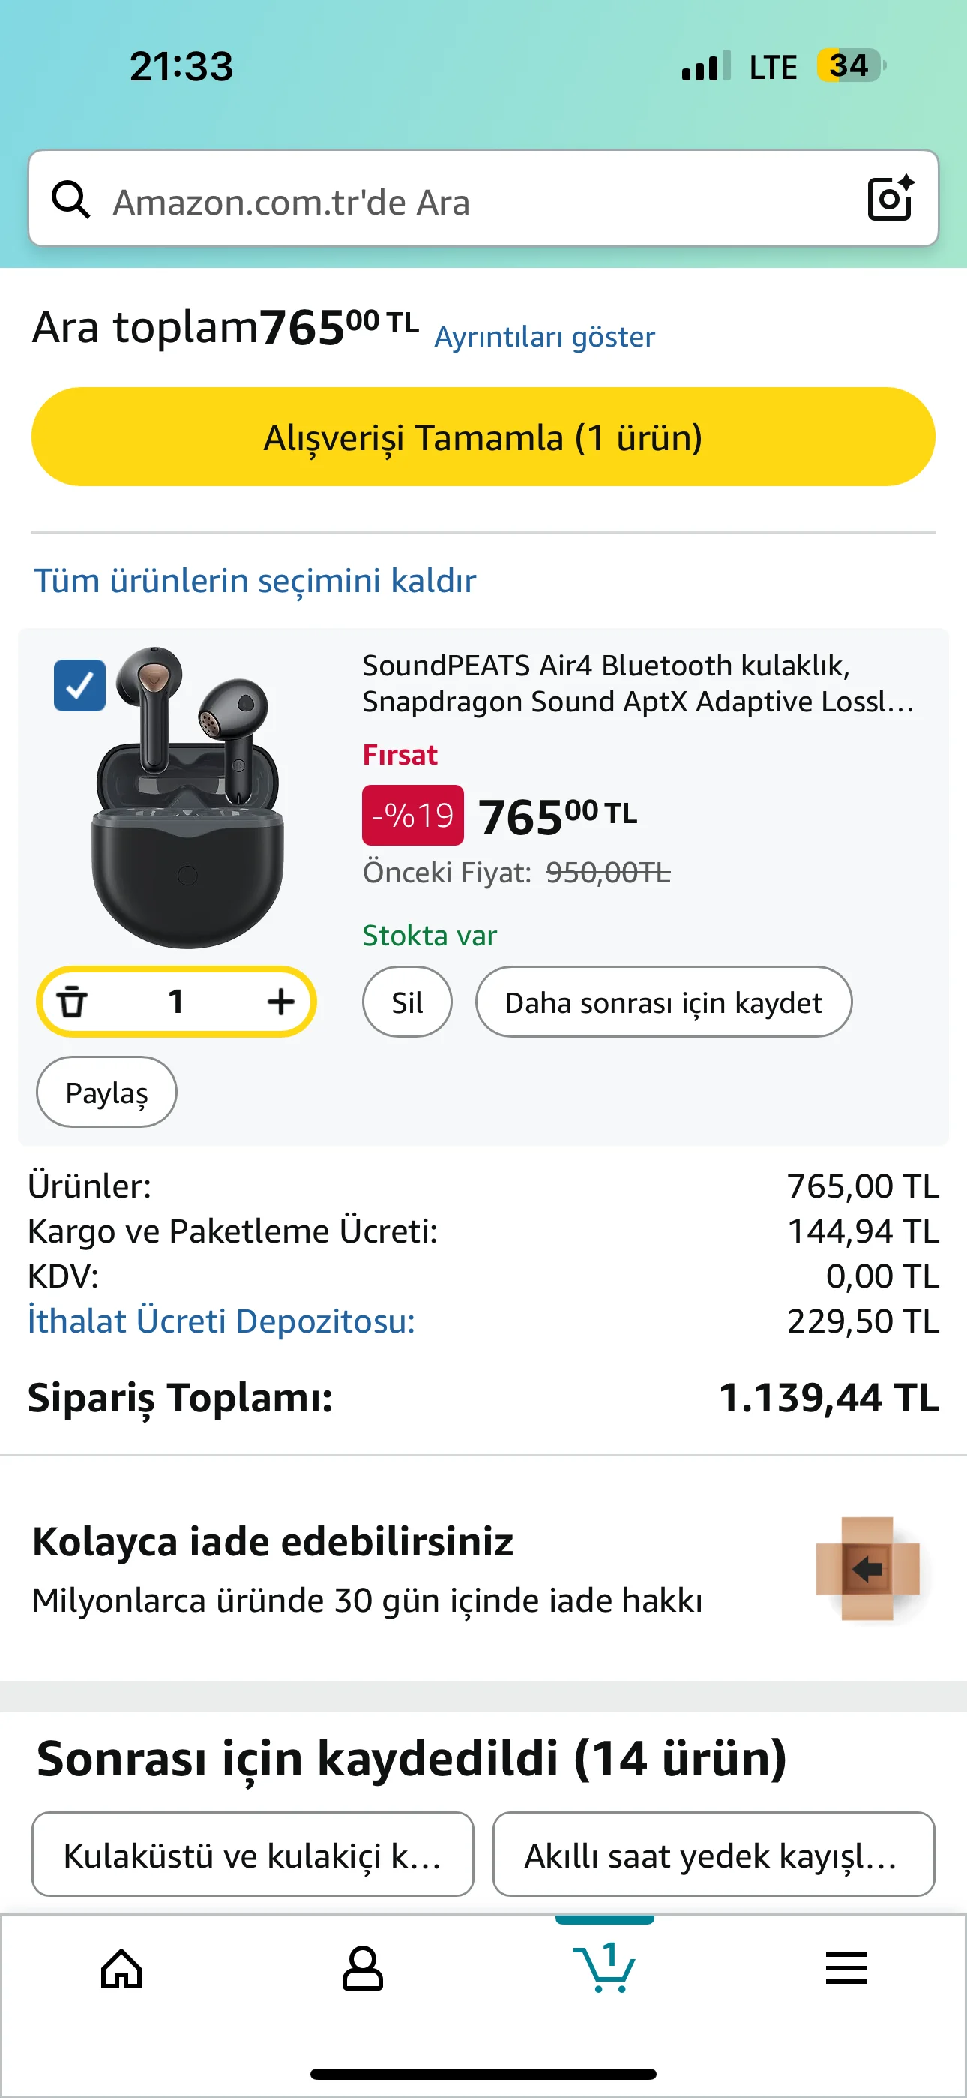Expand subtotal via Ayrıntıları göster

pos(543,337)
